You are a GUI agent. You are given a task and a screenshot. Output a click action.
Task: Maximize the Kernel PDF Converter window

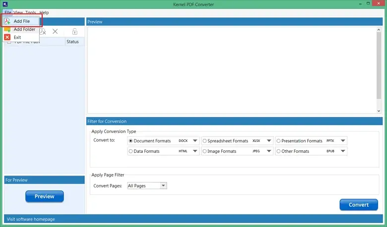pos(368,3)
